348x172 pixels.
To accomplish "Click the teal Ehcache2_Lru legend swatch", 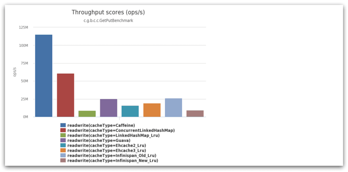I will coord(63,145).
